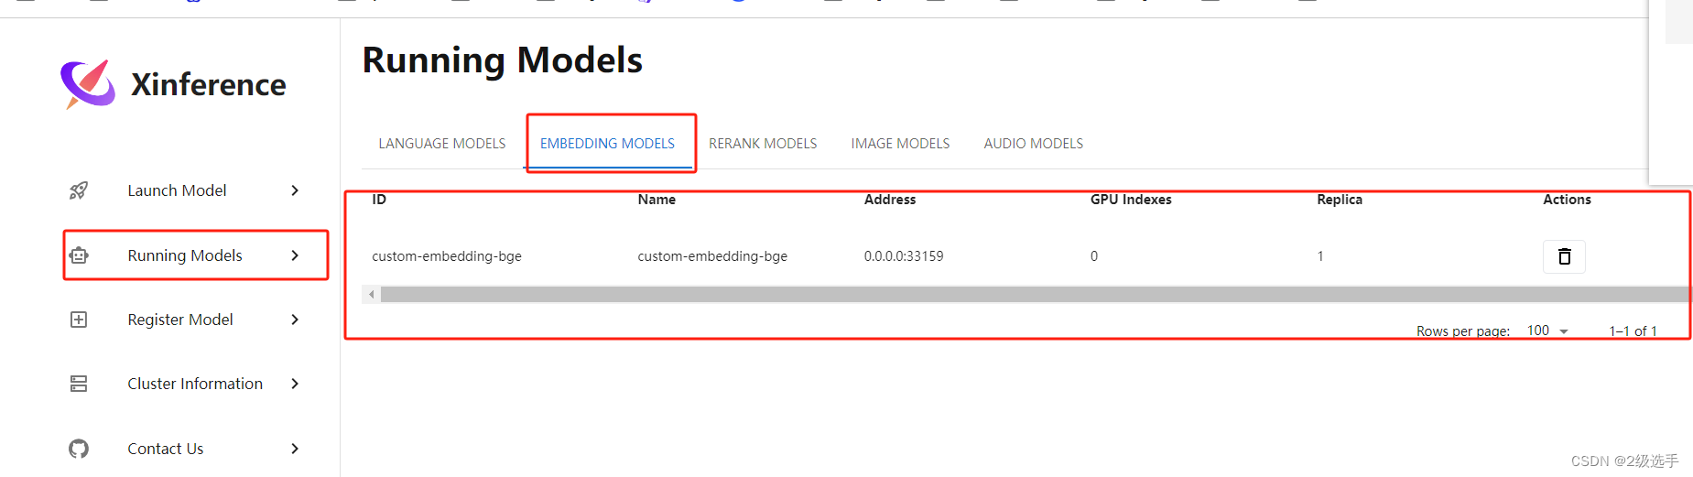Click the horizontal table scrollbar
Screen dimensions: 1693x477
(1035, 295)
